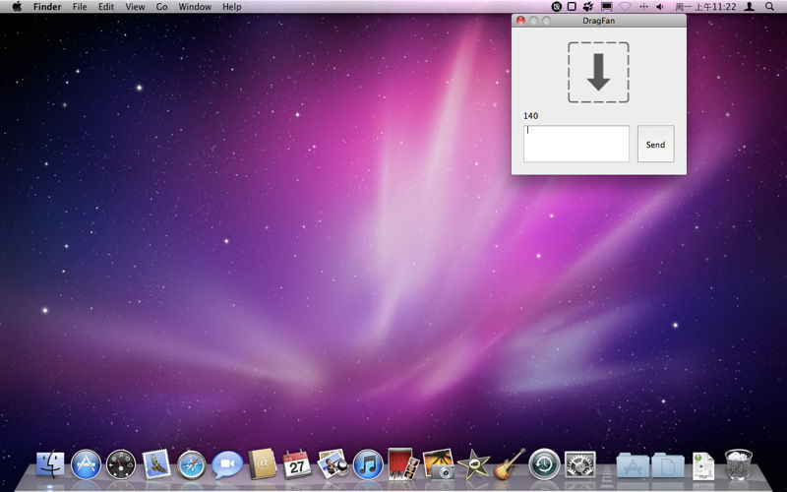Viewport: 787px width, 492px height.
Task: Open the Help menu
Action: click(232, 7)
